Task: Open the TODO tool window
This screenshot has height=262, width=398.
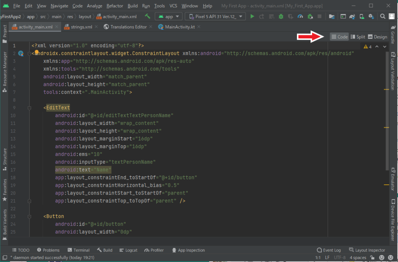Action: [21, 250]
